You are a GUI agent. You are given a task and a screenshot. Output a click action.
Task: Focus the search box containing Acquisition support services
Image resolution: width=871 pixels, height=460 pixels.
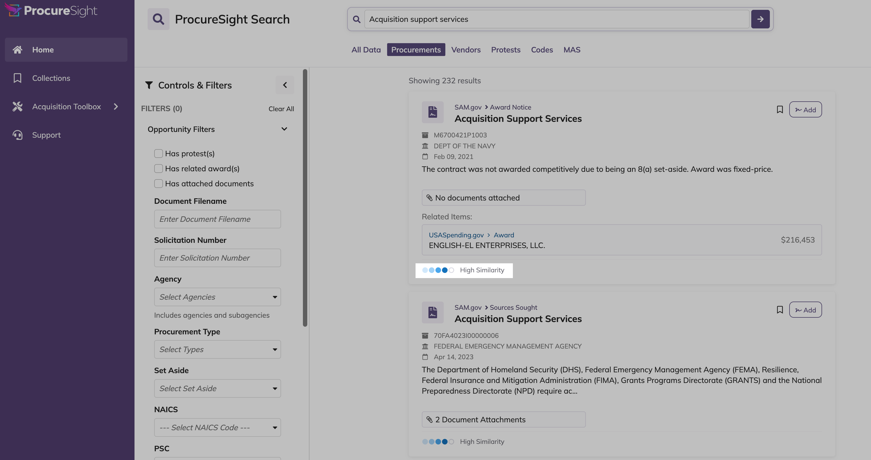pyautogui.click(x=557, y=19)
